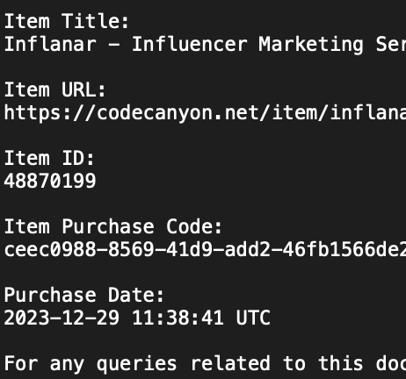Click the word 'Influencer' in title
Image resolution: width=406 pixels, height=379 pixels.
[x=190, y=45]
